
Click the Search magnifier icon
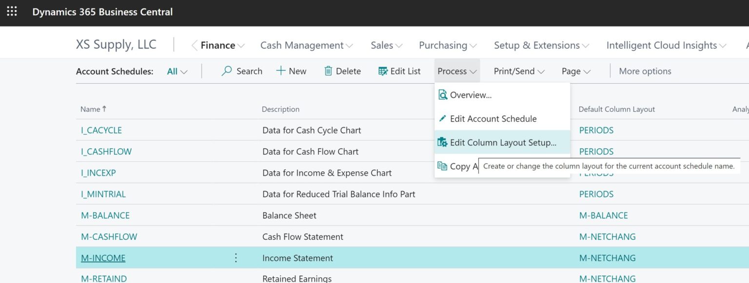[x=226, y=71]
